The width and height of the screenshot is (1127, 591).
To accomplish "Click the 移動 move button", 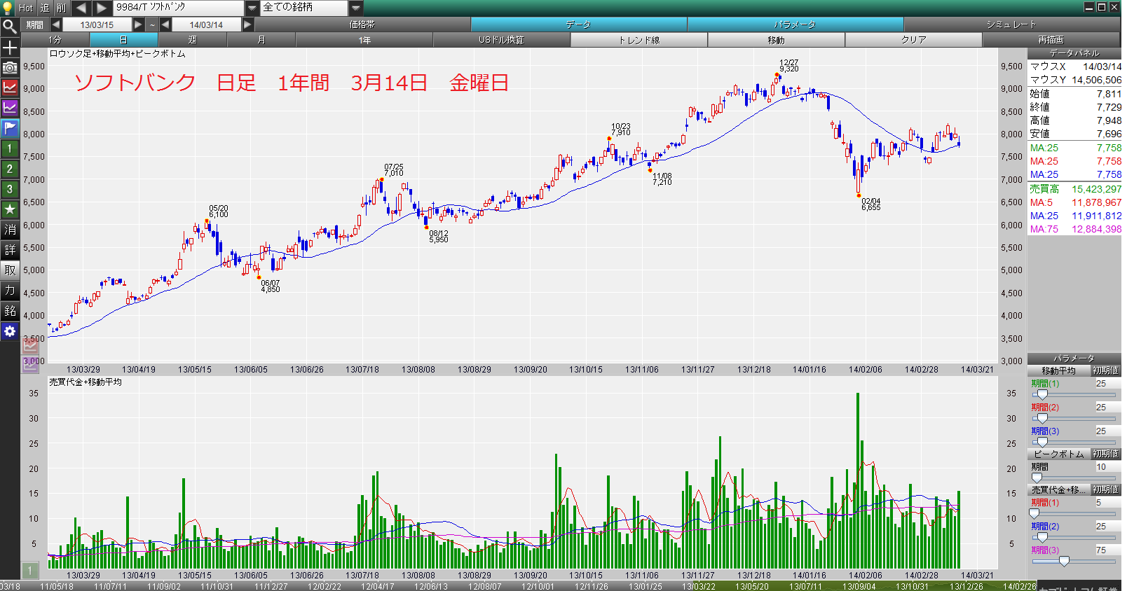I will point(777,40).
